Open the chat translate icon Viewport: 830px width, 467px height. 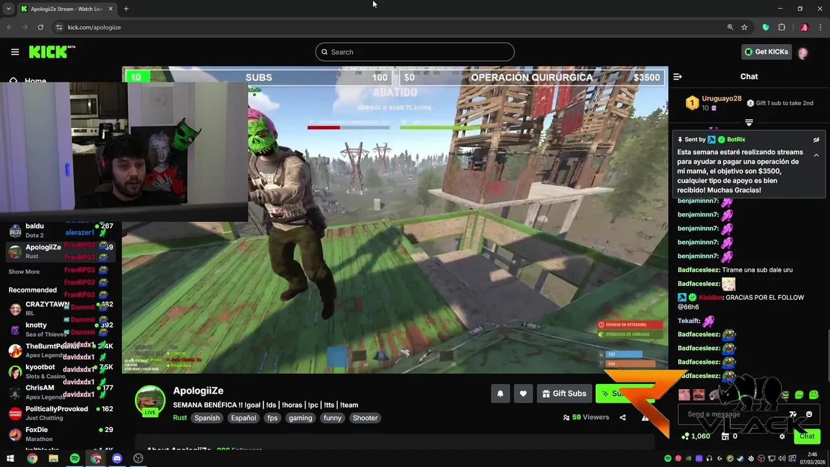793,414
